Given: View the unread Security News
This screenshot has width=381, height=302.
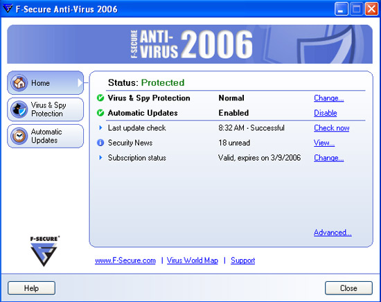Looking at the screenshot, I should (324, 143).
